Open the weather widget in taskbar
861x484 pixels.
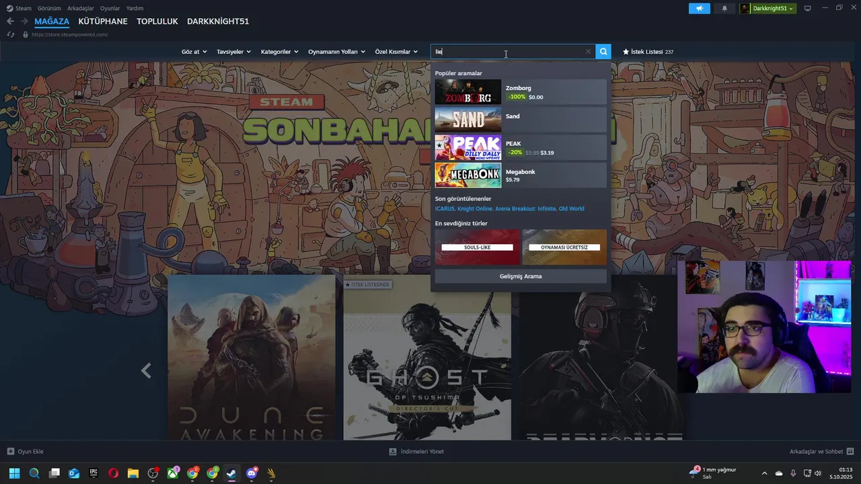click(712, 473)
